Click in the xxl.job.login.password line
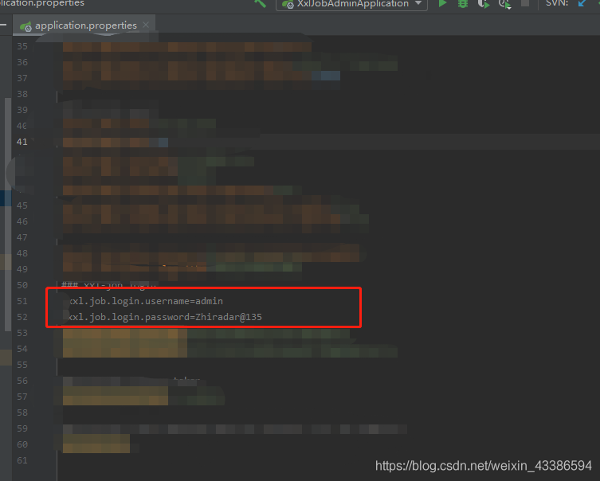This screenshot has height=481, width=600. click(x=165, y=317)
